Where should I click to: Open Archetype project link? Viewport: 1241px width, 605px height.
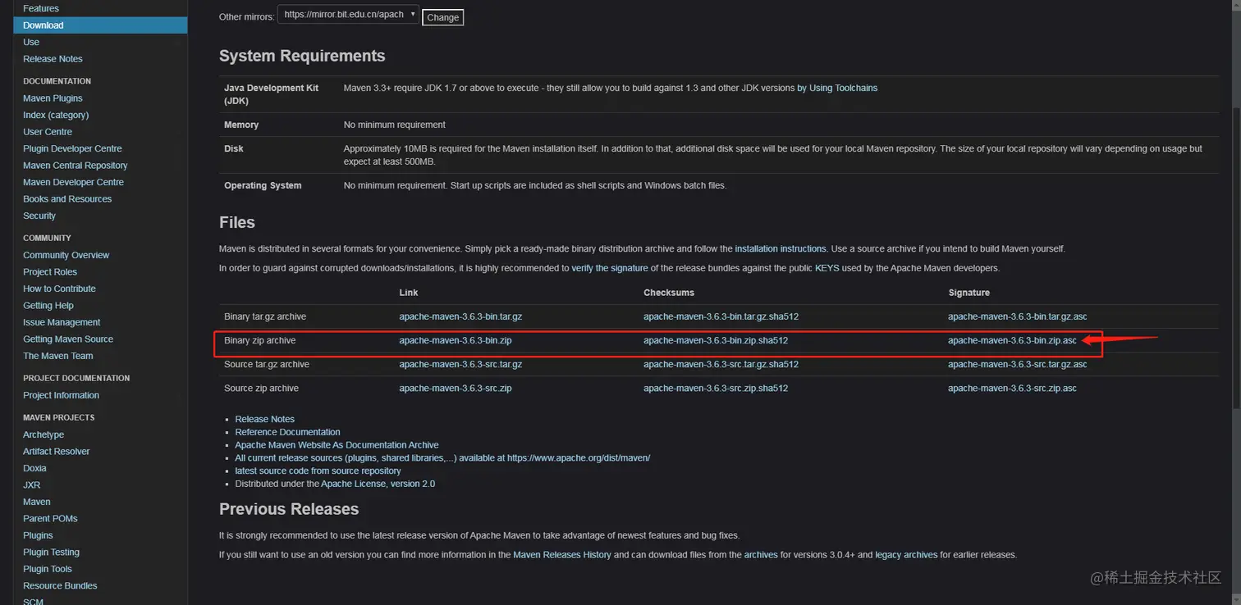(x=44, y=434)
